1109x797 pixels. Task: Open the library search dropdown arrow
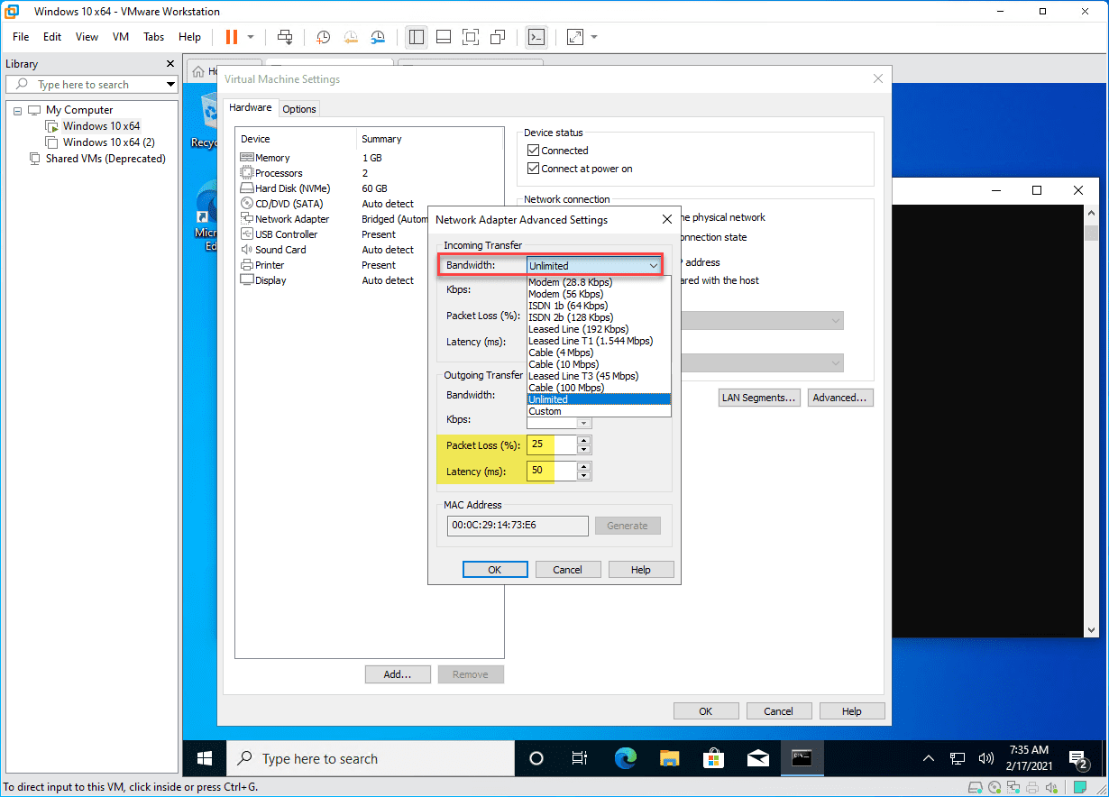[x=170, y=85]
